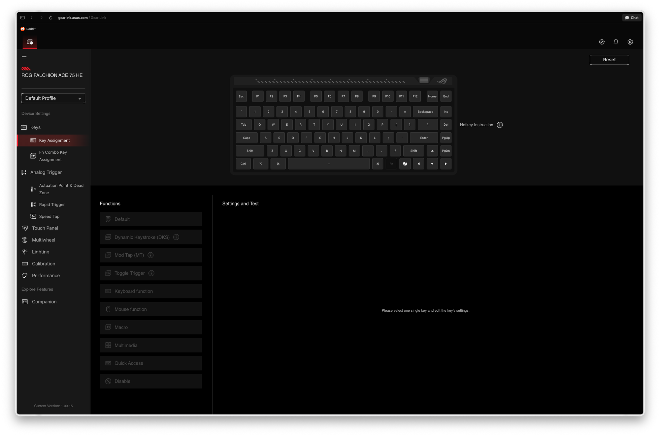
Task: Open the Speed Tap settings
Action: [49, 216]
